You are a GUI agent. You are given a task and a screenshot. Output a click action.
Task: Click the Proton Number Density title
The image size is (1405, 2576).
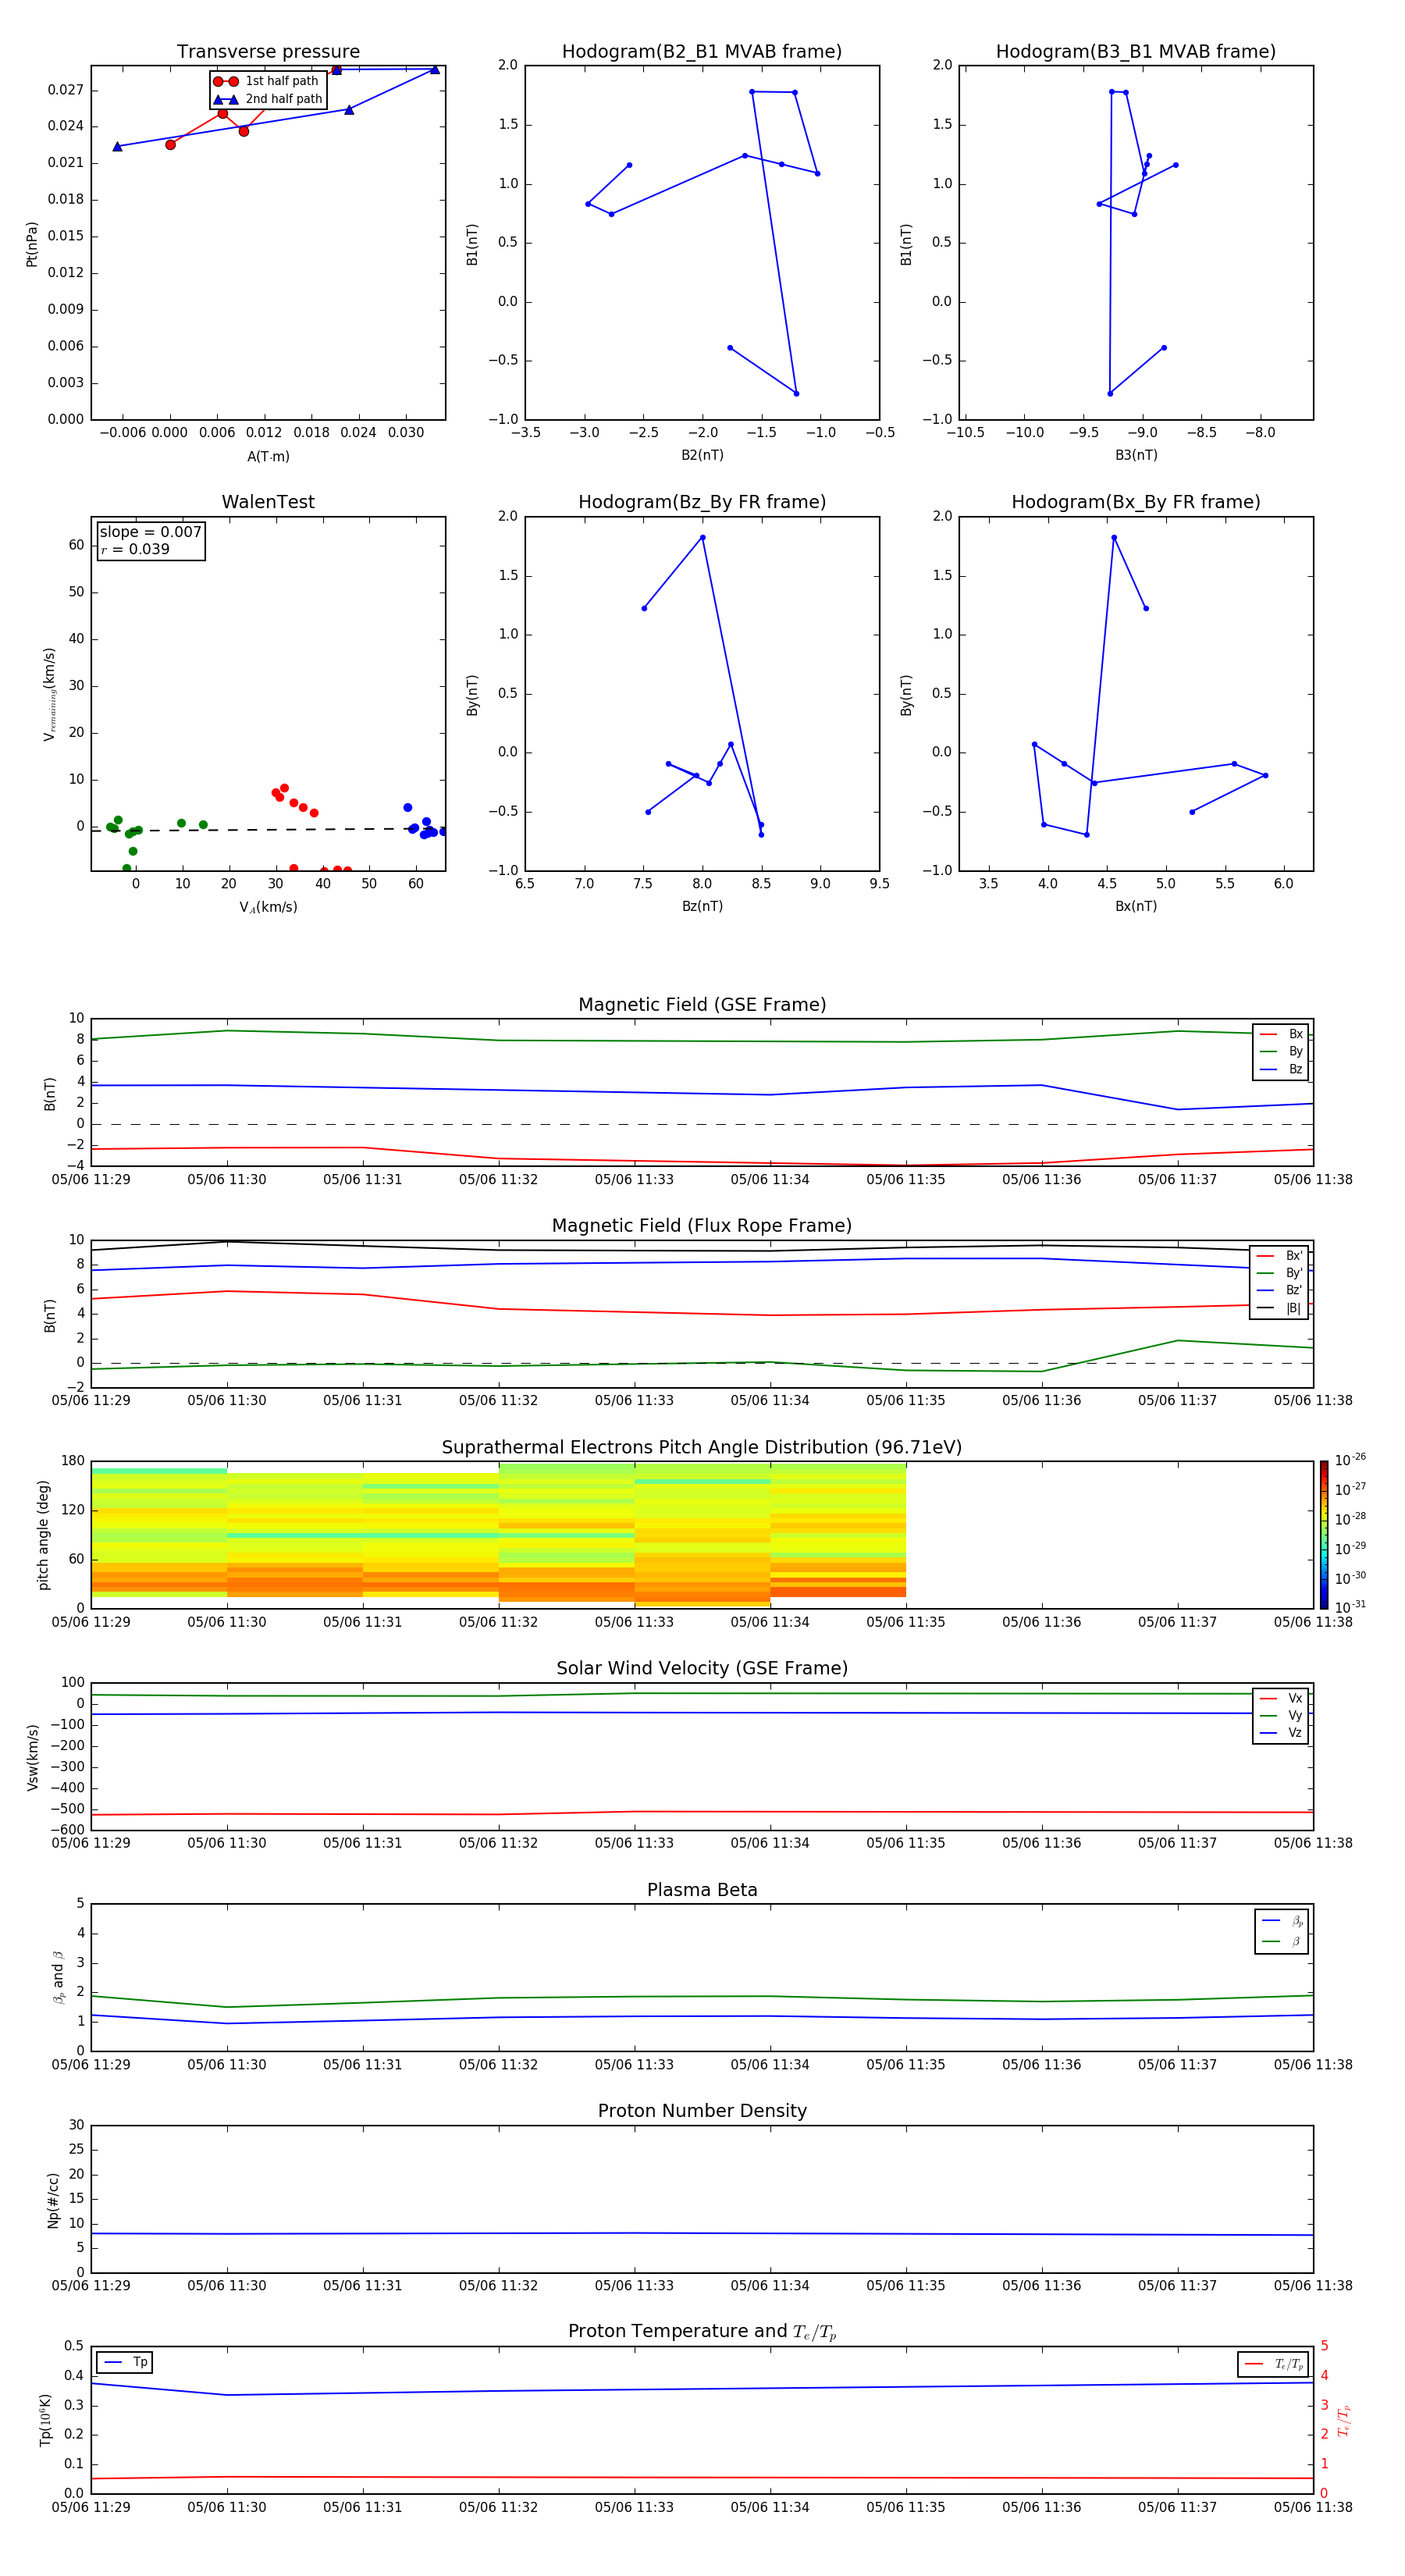(702, 2111)
